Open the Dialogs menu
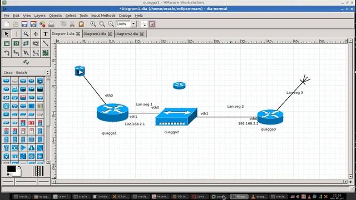This screenshot has height=200, width=356. (x=125, y=16)
